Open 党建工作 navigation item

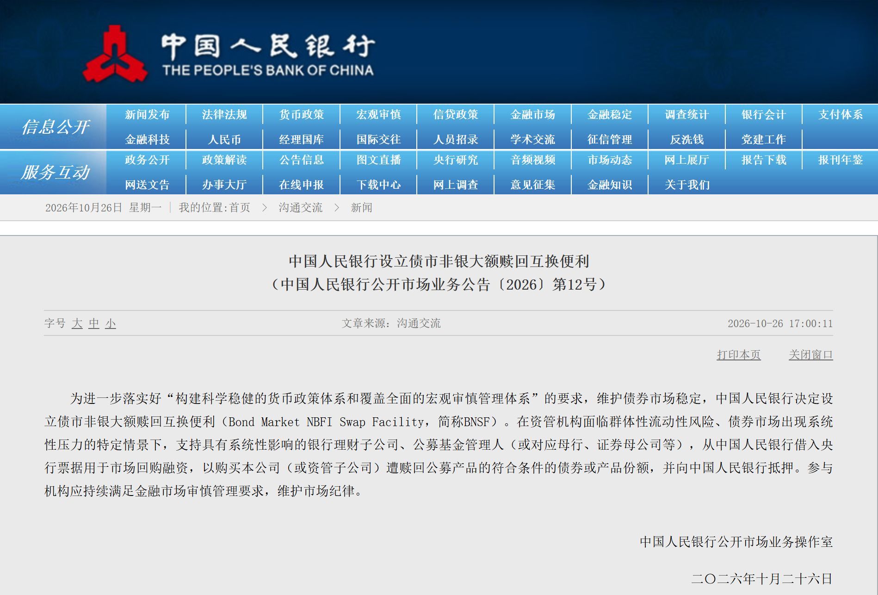tap(764, 139)
